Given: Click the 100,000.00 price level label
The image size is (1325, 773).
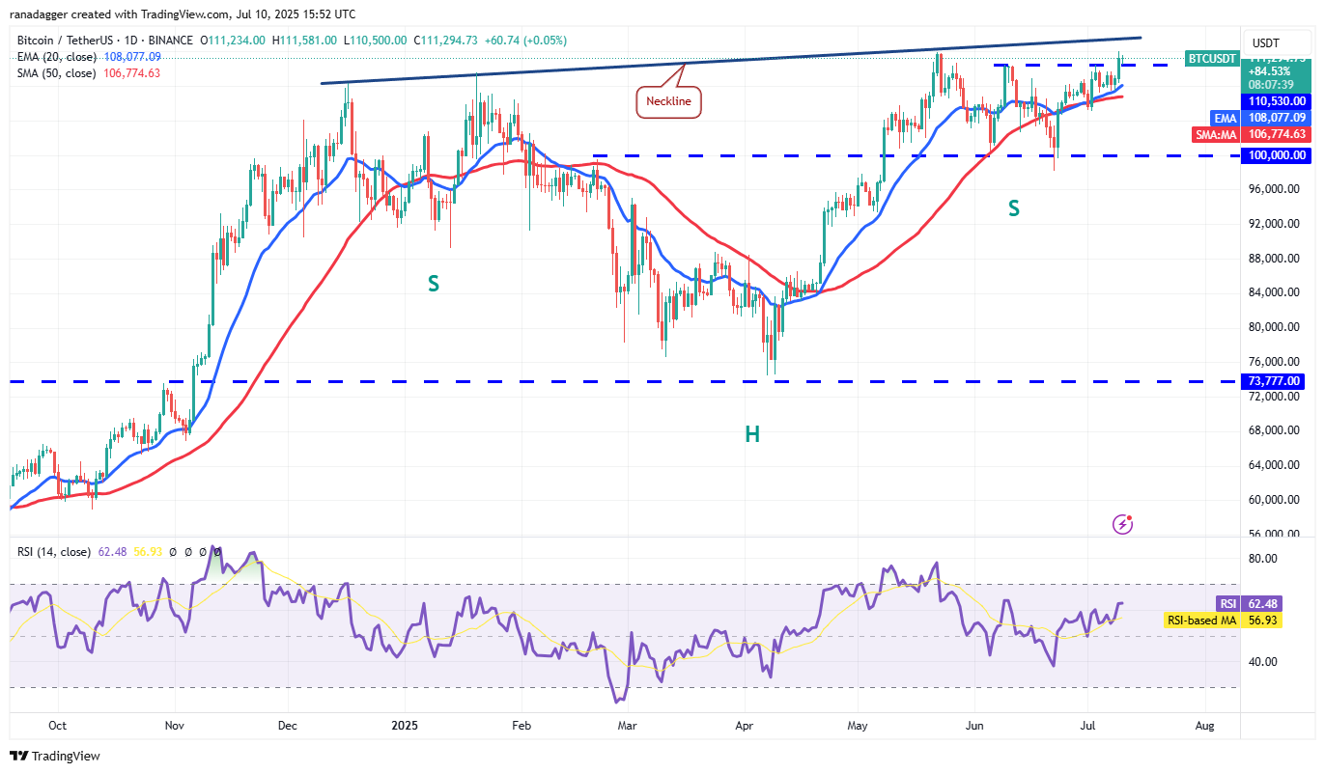Looking at the screenshot, I should click(1275, 155).
